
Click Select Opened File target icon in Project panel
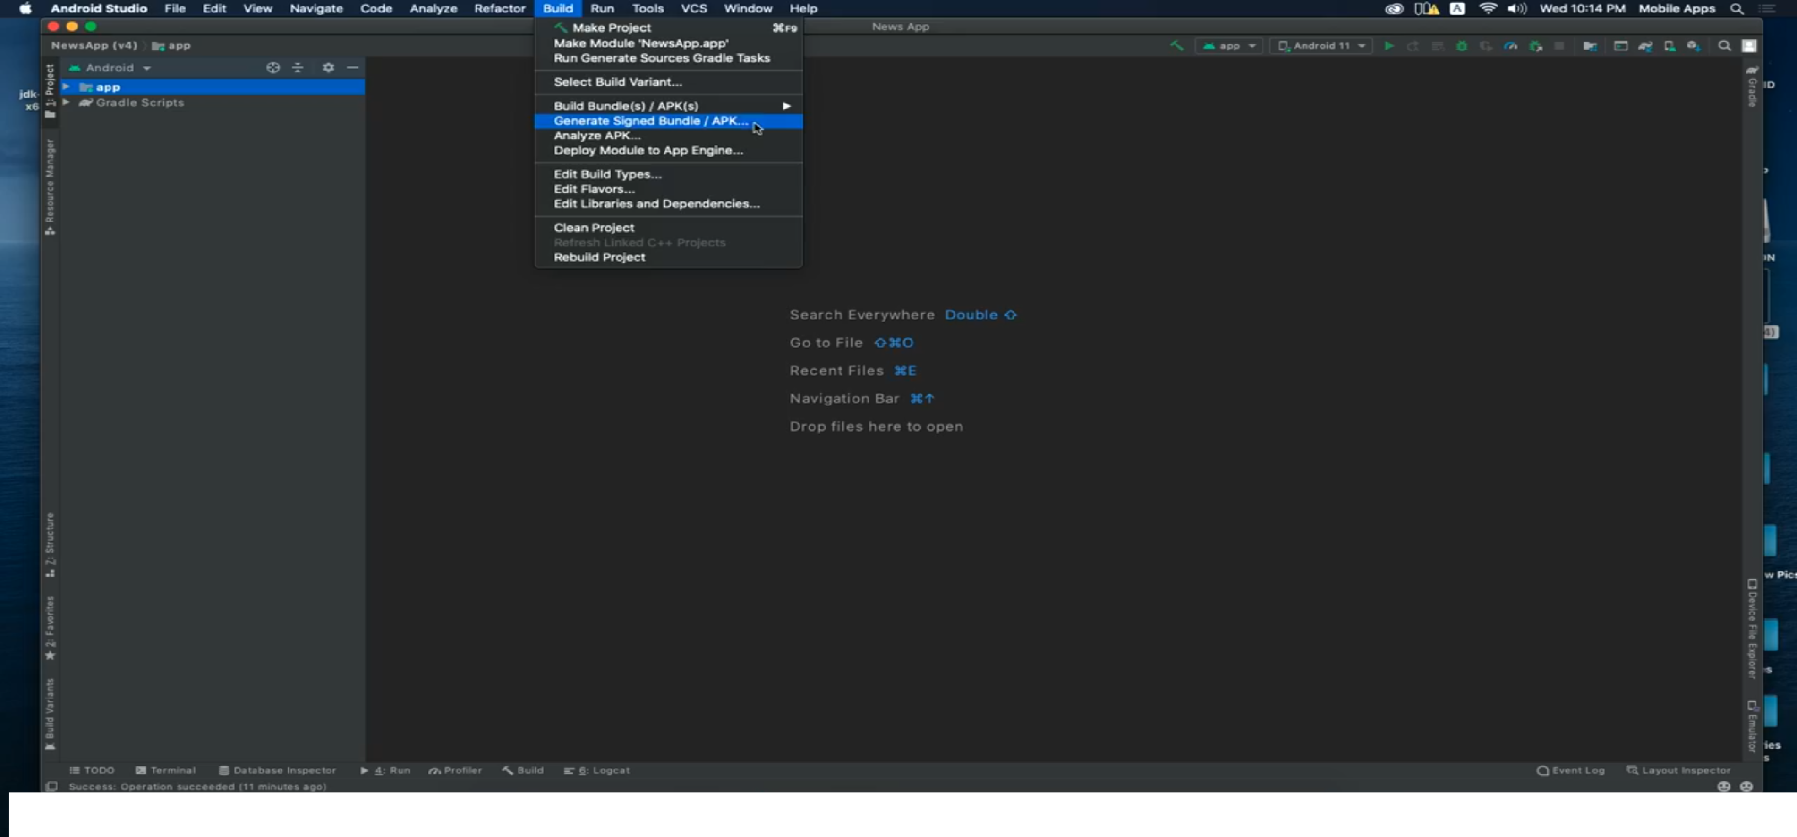[x=273, y=68]
